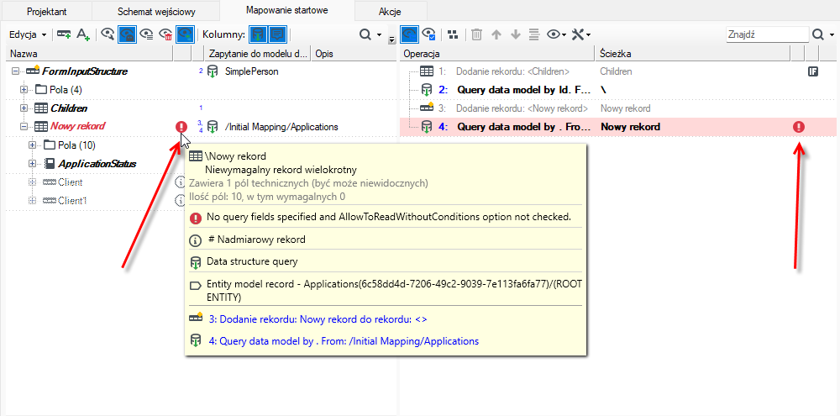The width and height of the screenshot is (840, 416).
Task: Click the lines list-align icon
Action: coord(533,34)
